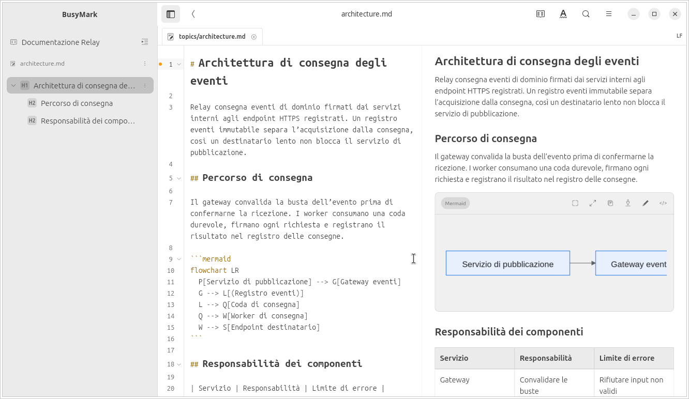Open the text style icon with the A
This screenshot has width=689, height=399.
563,14
